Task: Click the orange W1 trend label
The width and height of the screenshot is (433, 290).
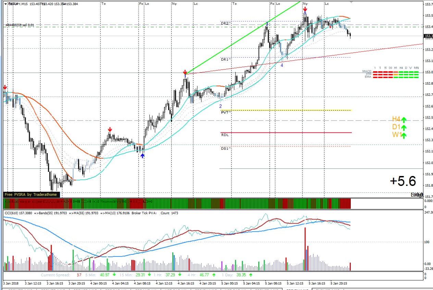Action: 397,135
